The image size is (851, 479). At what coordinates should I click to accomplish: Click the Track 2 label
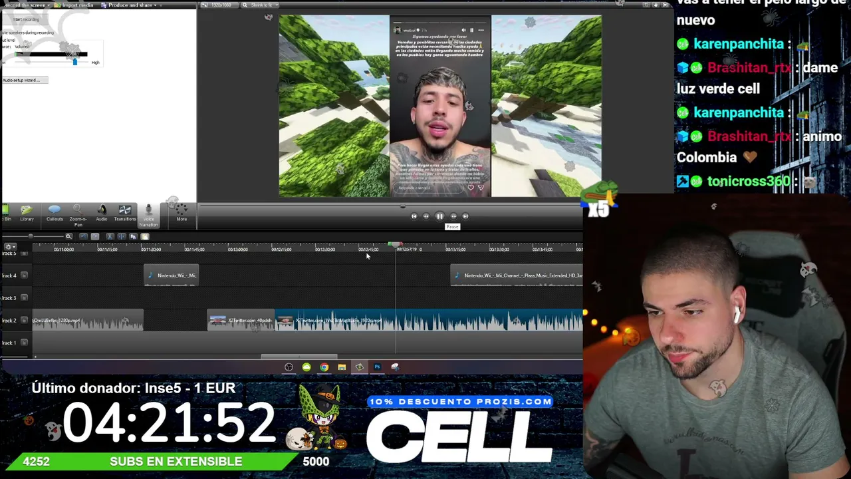click(x=9, y=321)
